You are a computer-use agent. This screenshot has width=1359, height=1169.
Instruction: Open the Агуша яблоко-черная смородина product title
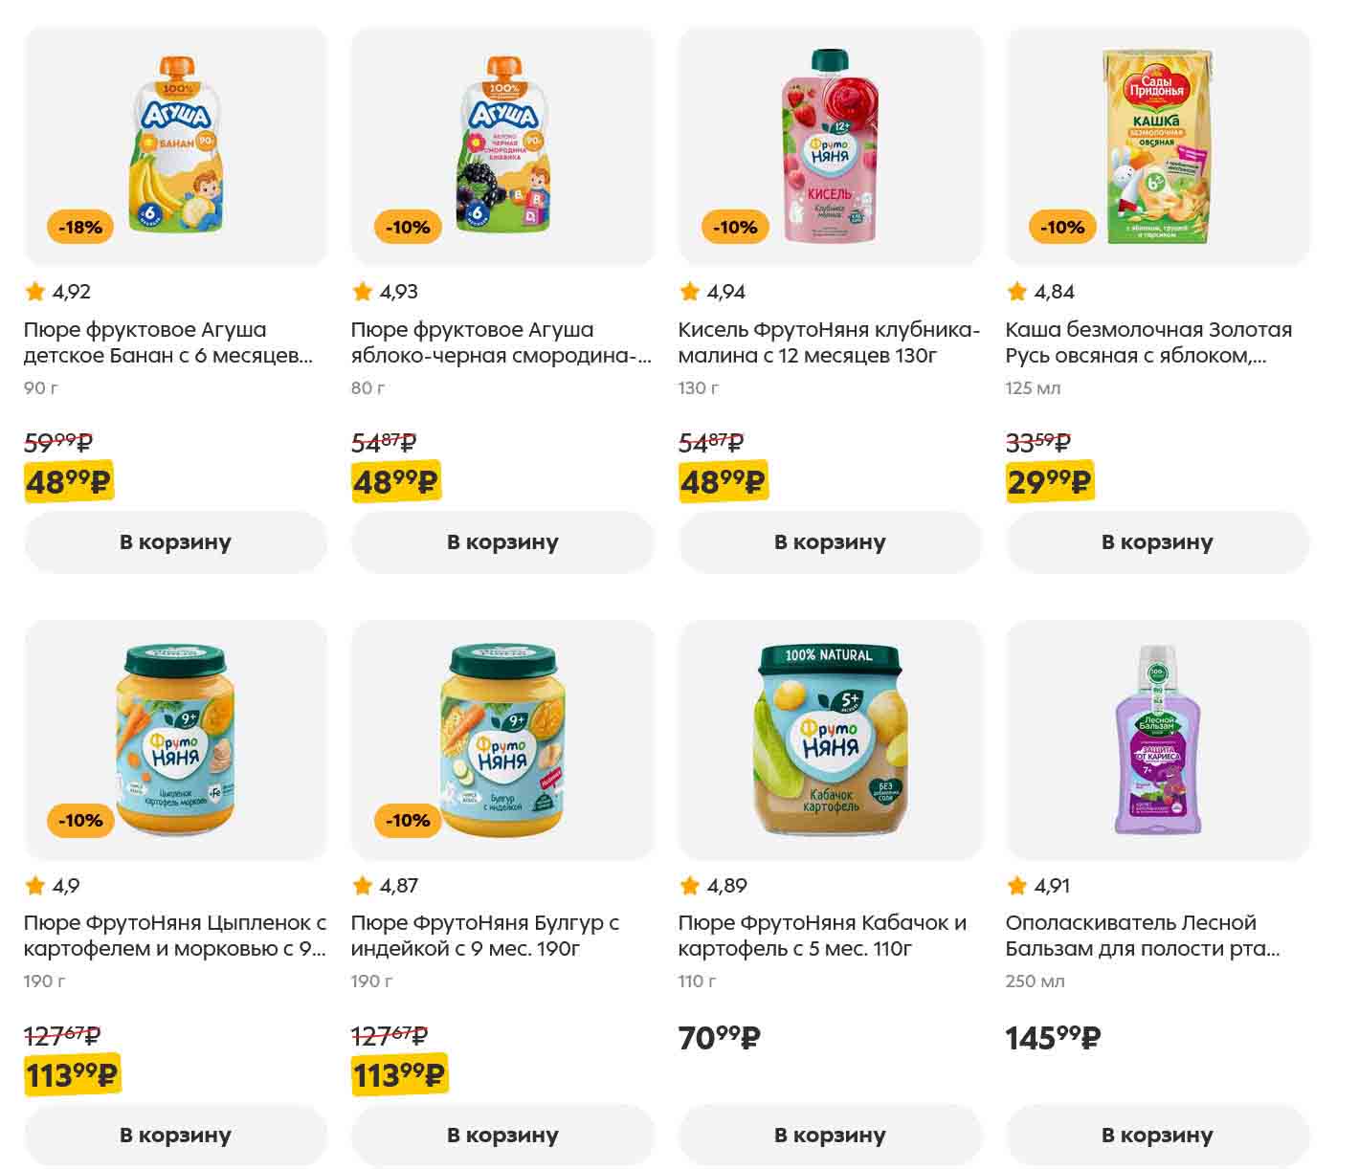coord(501,342)
